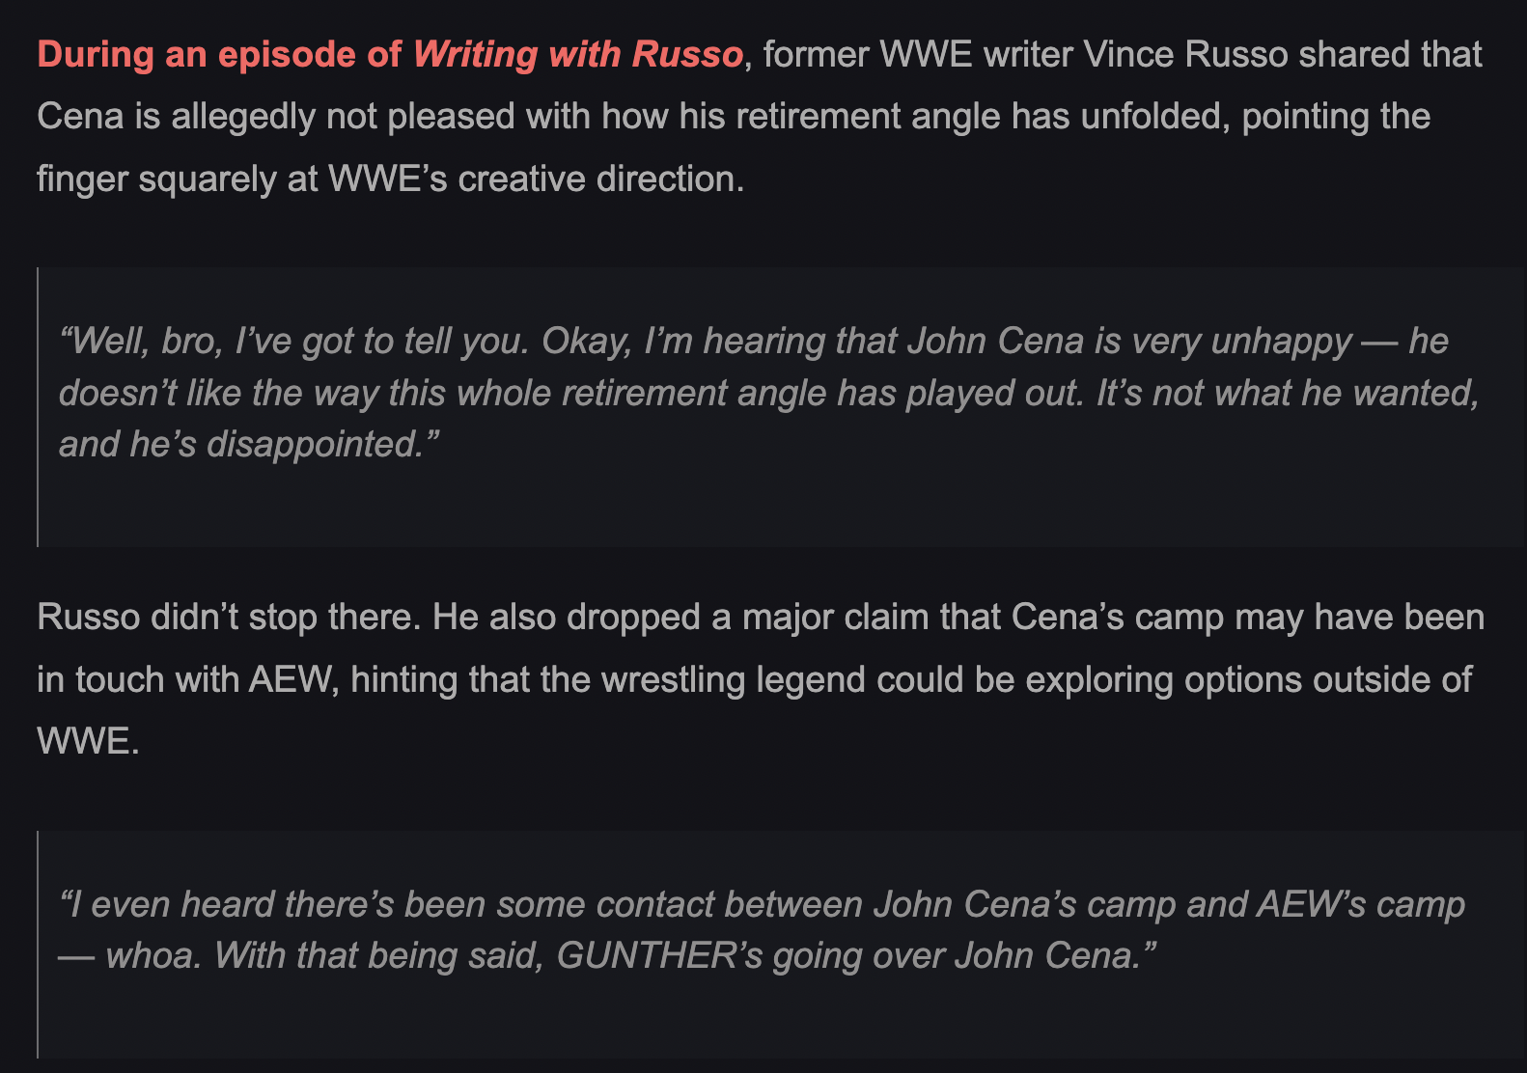The height and width of the screenshot is (1073, 1527).
Task: Click the word 'GUNTHER's' in the quote
Action: (659, 956)
